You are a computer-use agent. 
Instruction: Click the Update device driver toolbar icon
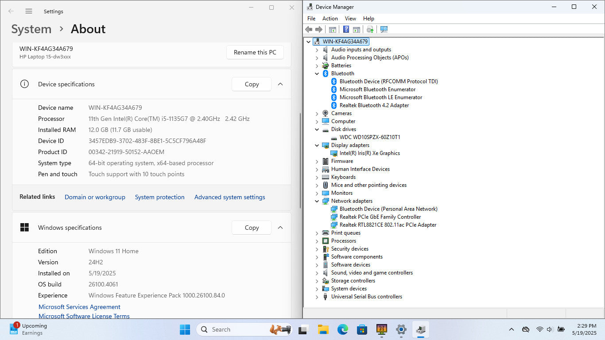[x=370, y=30]
